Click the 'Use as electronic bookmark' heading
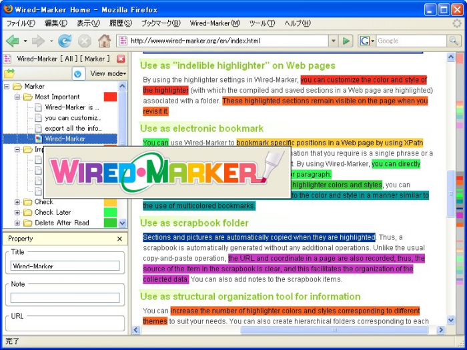467x350 pixels. (201, 128)
